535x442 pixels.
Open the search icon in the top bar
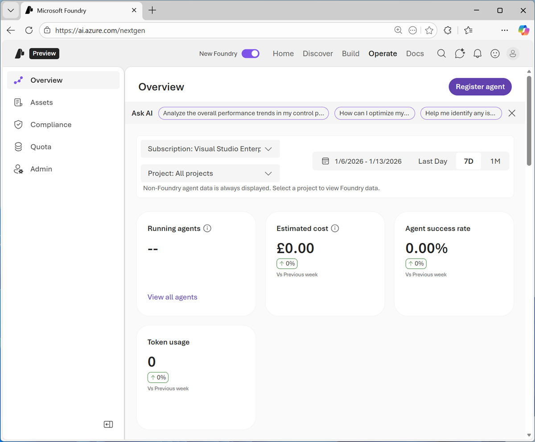coord(441,53)
